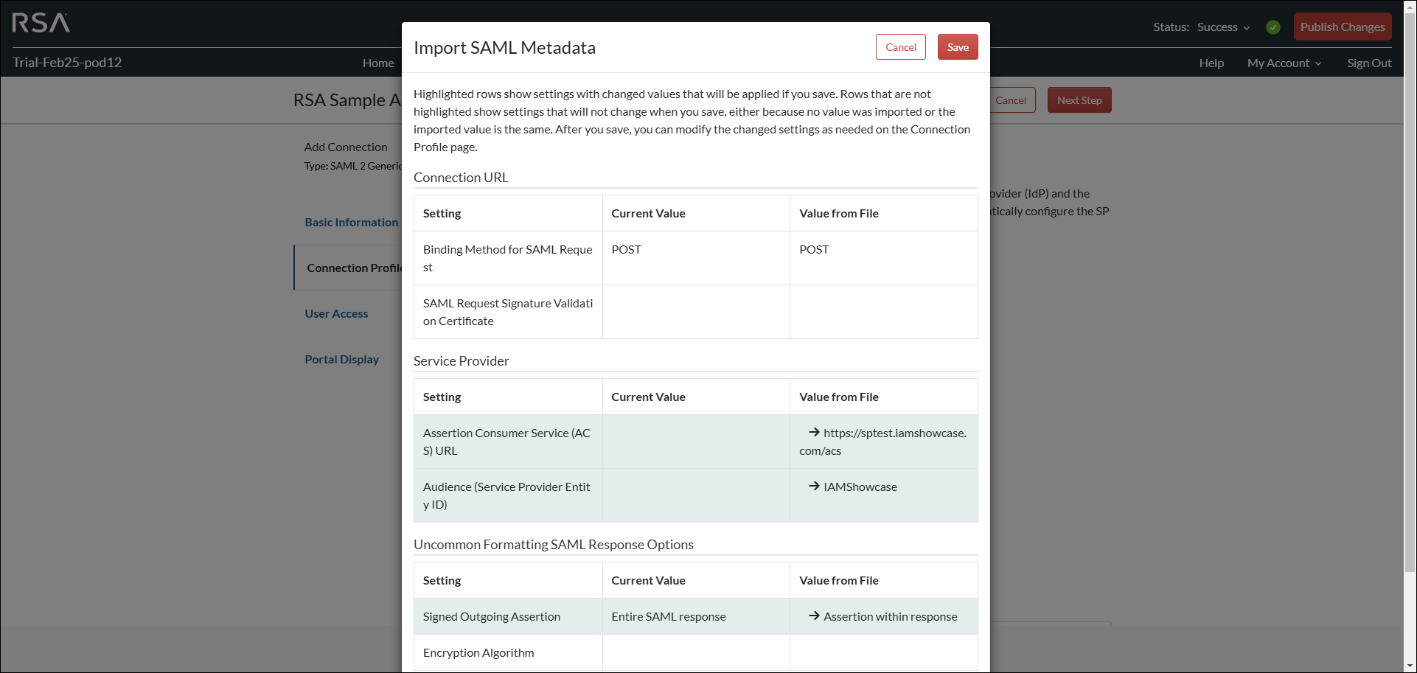
Task: Click the arrow beside Assertion within response
Action: click(x=813, y=616)
